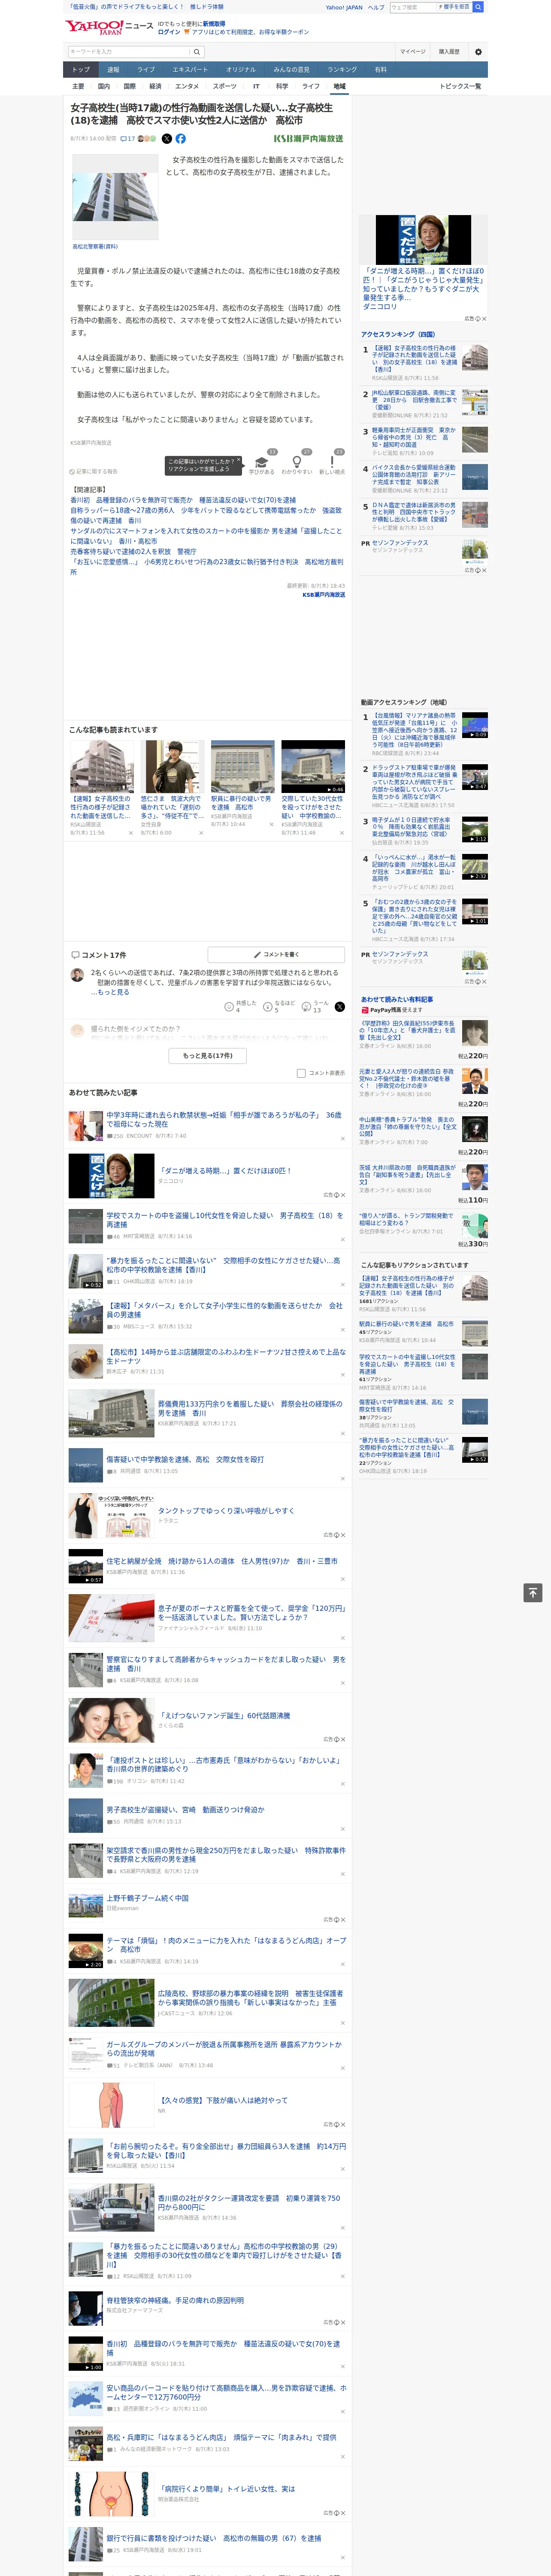The width and height of the screenshot is (551, 2576).
Task: Select the 速報 tab
Action: point(113,70)
